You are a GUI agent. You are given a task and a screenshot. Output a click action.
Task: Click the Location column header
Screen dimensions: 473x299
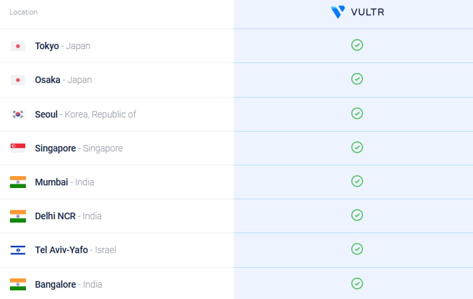click(x=23, y=12)
